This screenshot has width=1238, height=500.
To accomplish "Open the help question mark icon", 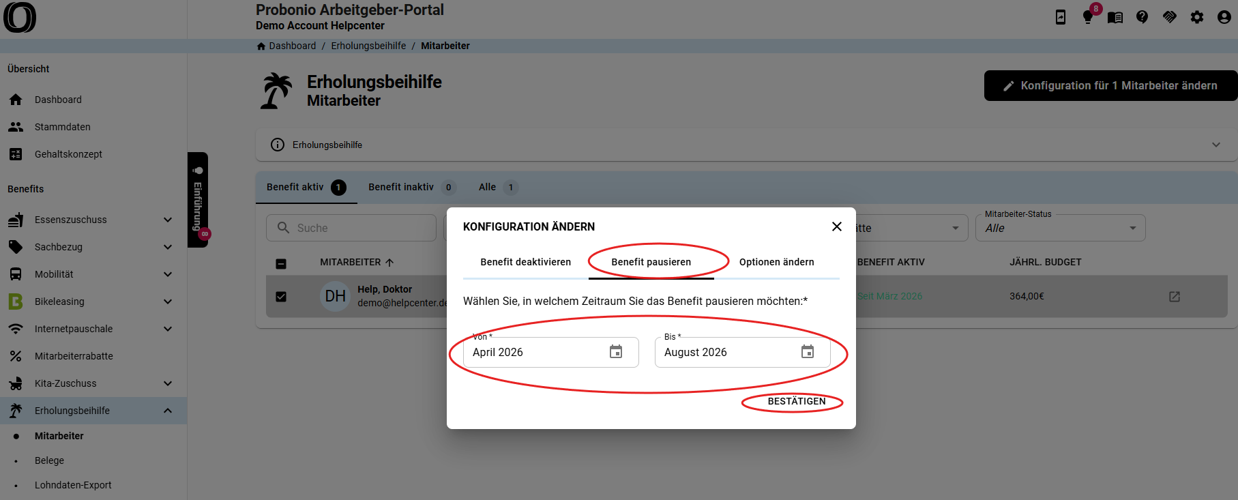I will click(1143, 17).
